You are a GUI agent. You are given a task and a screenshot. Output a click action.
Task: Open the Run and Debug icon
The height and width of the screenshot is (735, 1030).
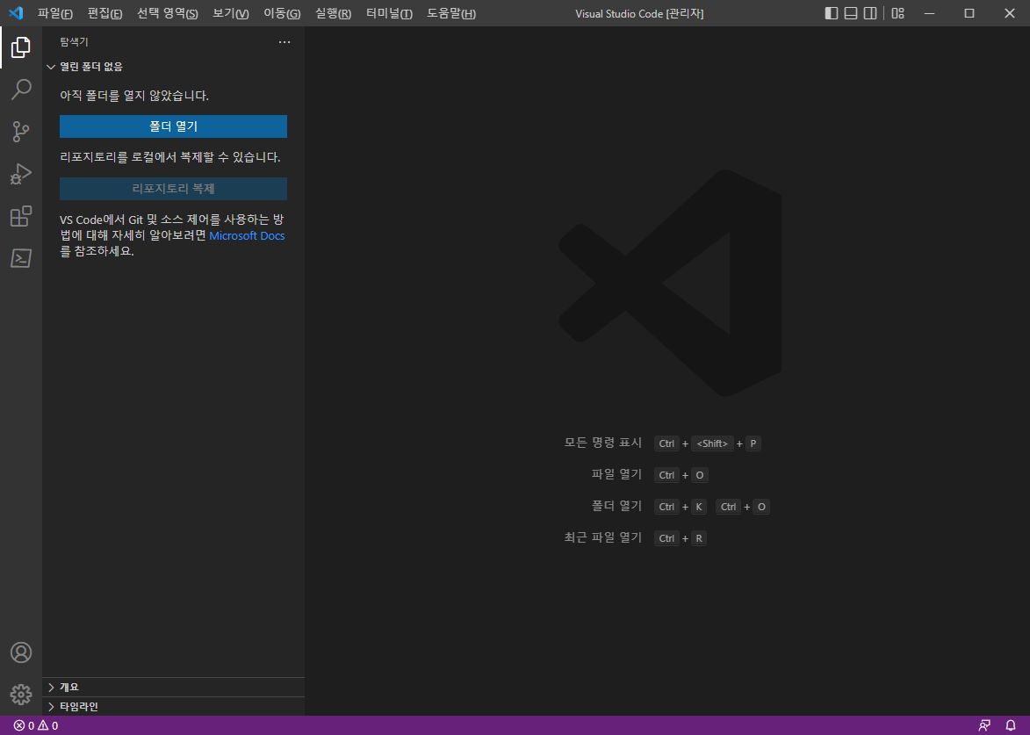pos(21,174)
